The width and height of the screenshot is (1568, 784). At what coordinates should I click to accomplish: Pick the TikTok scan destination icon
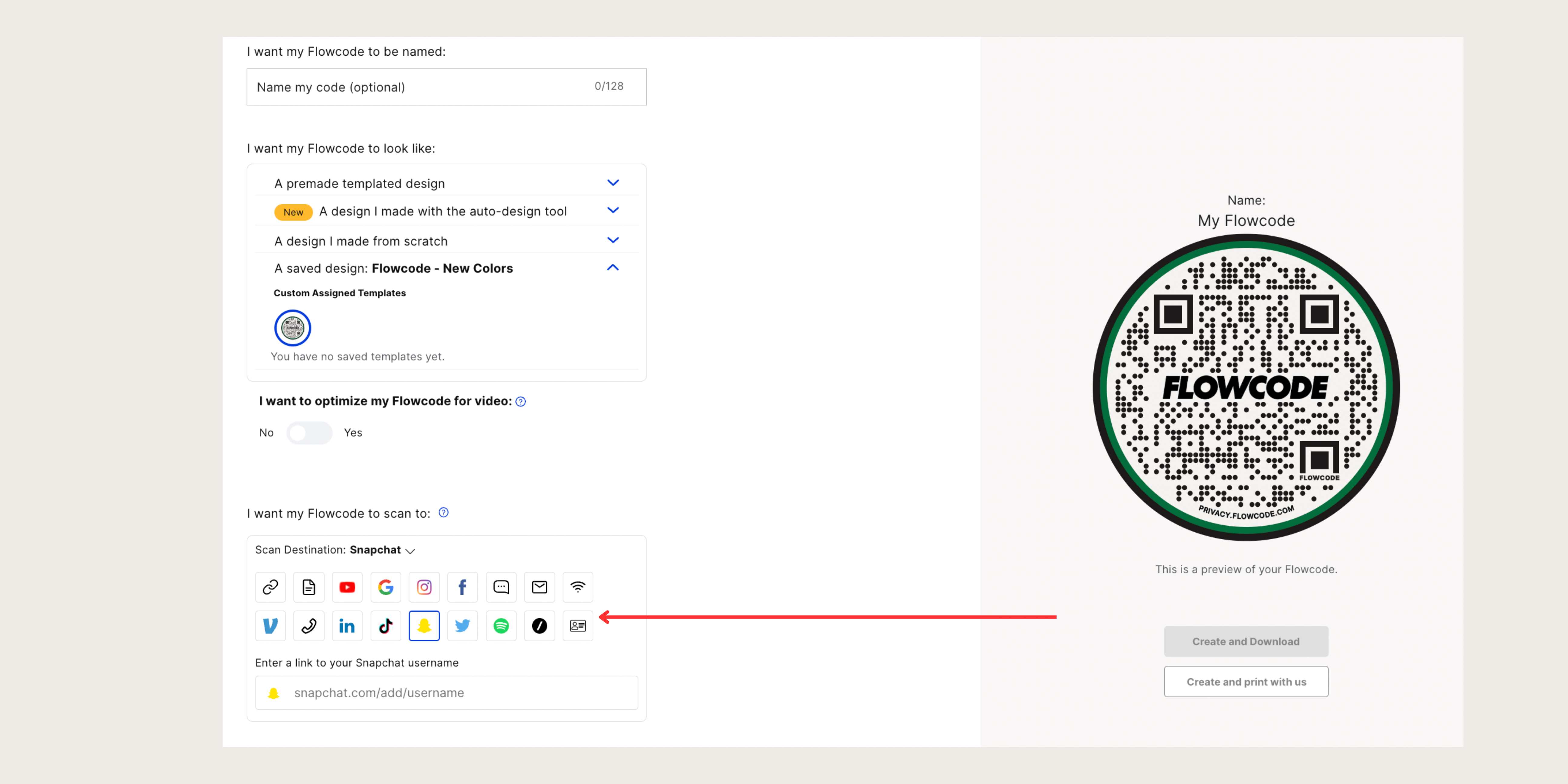385,626
